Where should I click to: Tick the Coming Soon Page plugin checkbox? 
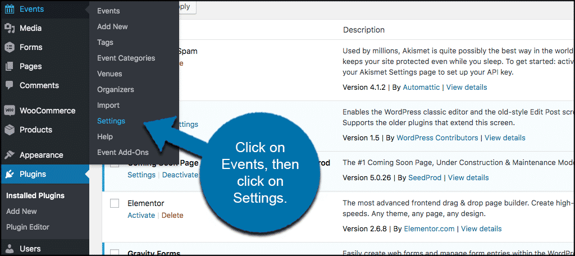[115, 164]
